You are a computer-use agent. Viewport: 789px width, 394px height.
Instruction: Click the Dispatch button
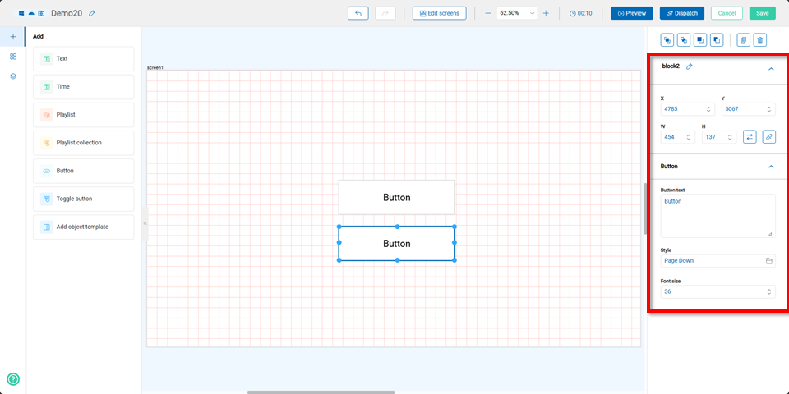[681, 13]
